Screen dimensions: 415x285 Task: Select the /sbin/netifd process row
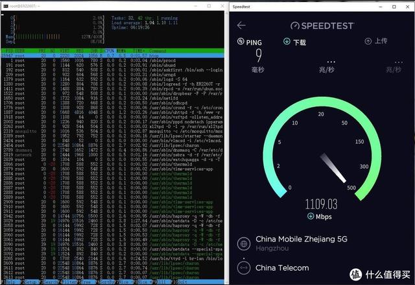coord(112,98)
